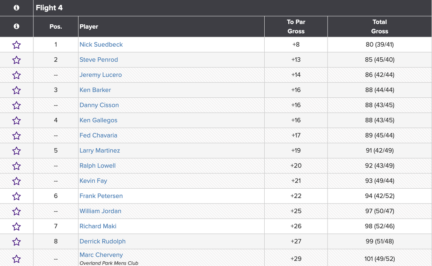
Task: Open William Jordan's player page
Action: (100, 211)
